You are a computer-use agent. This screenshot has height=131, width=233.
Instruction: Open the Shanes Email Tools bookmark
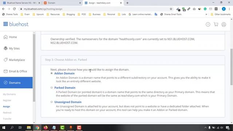[x=171, y=14]
